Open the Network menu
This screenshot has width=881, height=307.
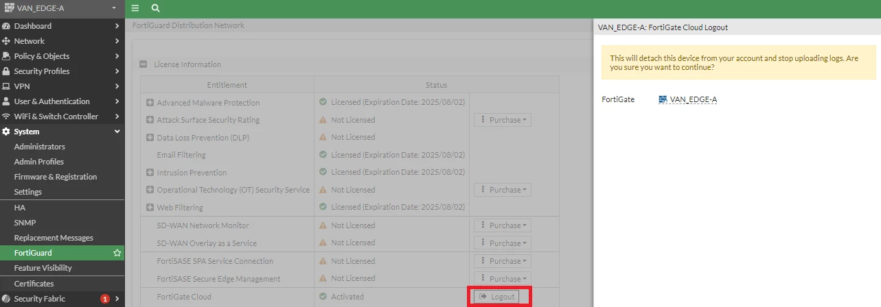coord(62,41)
